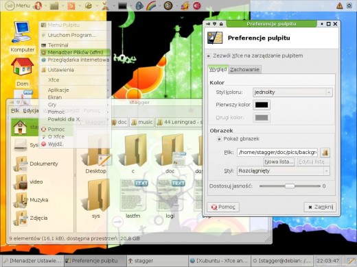Viewport: 357px width, 267px height.
Task: Toggle the Pokaż obrazek checkbox
Action: [219, 139]
